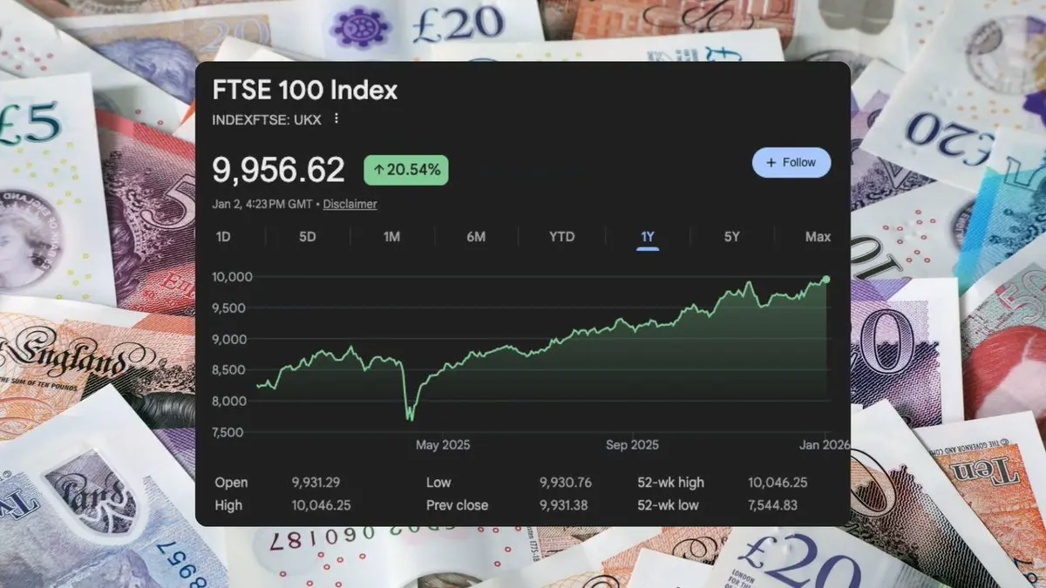Click the Jan 2026 axis label
The height and width of the screenshot is (588, 1046).
pos(823,444)
